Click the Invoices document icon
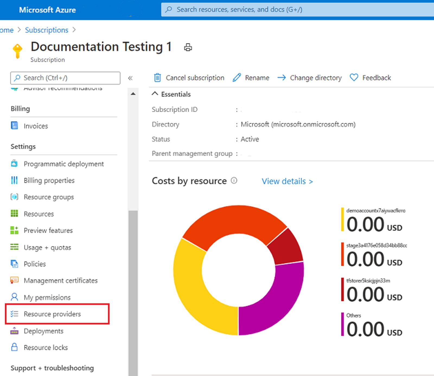Viewport: 434px width, 376px height. pos(14,126)
